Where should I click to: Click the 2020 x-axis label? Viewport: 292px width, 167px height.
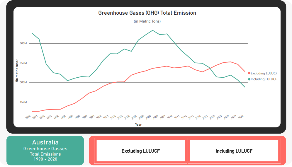pos(241,117)
